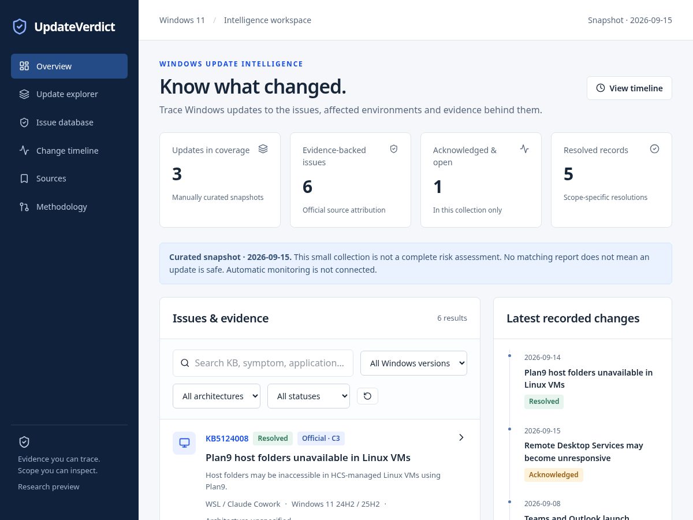693x520 pixels.
Task: Open Sources in sidebar
Action: [x=69, y=179]
